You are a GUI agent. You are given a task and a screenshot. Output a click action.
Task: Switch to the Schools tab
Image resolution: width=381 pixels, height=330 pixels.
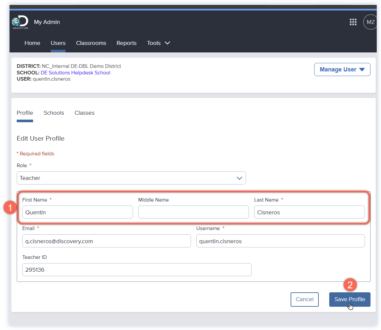54,113
